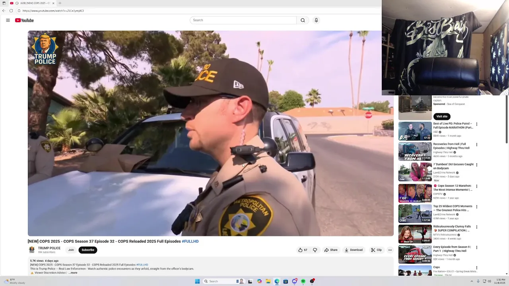Go to the YouTube home logo
Viewport: 509px width, 286px height.
(24, 20)
